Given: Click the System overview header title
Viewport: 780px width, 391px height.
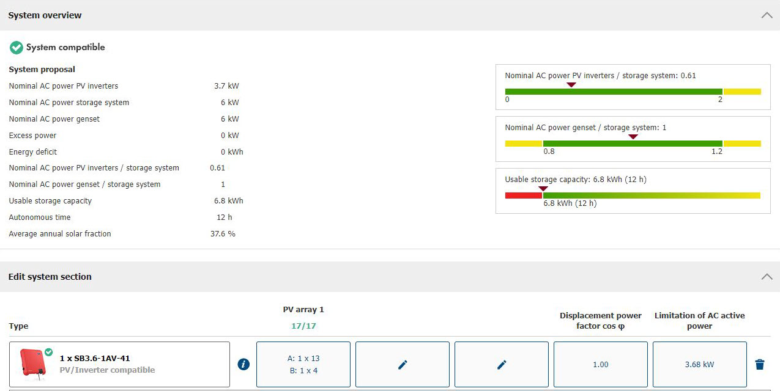Looking at the screenshot, I should pos(45,15).
